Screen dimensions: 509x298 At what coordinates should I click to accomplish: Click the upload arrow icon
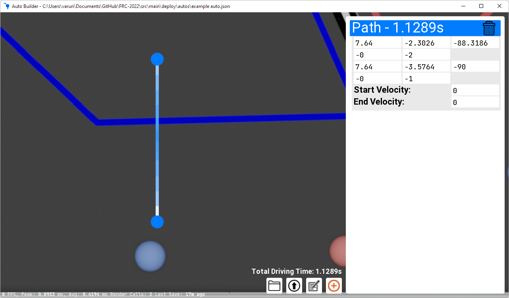(x=294, y=286)
